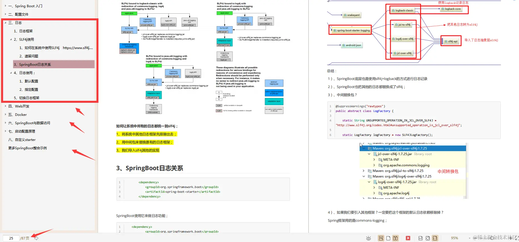
Task: Expand the 二、配置文件 chapter
Action: tap(5, 14)
